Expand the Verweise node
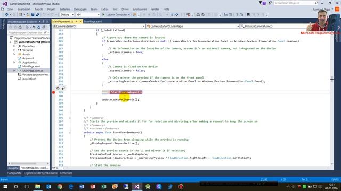341x191 pixels. (14, 50)
